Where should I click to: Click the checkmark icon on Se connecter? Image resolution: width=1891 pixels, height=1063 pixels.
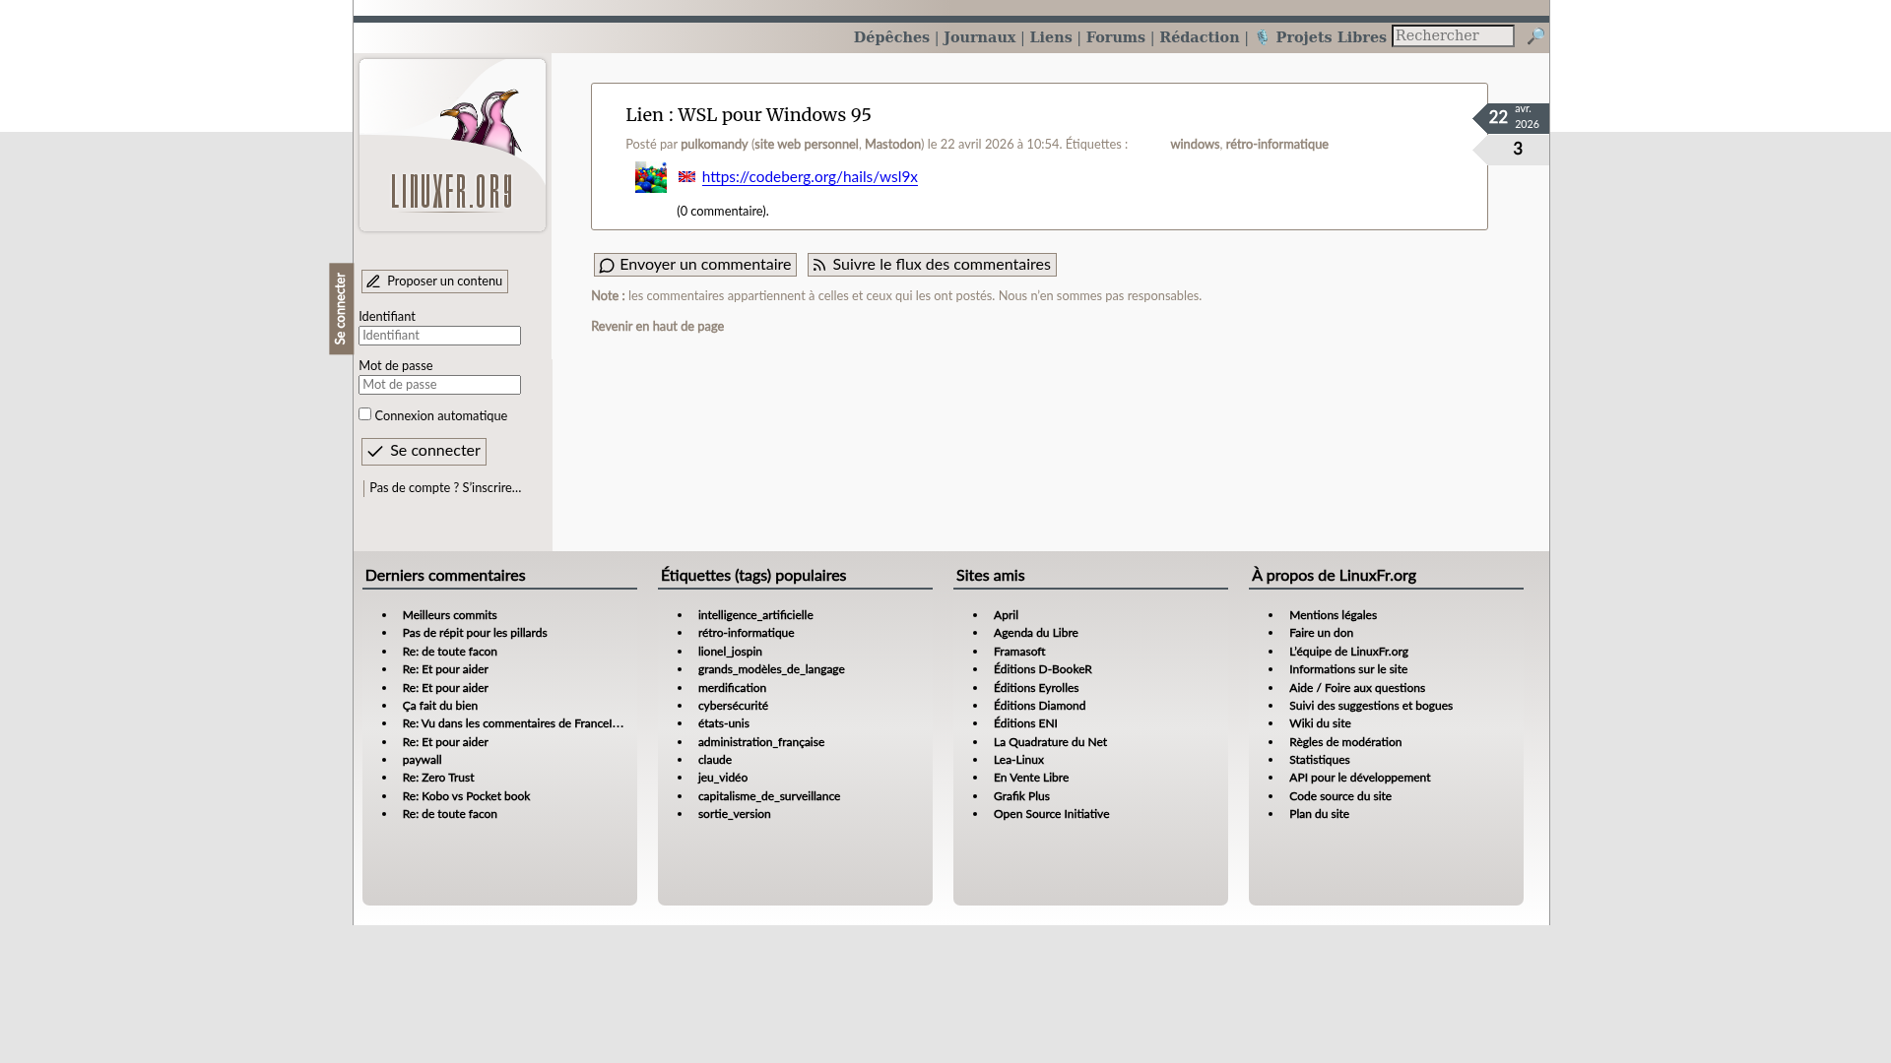click(375, 452)
